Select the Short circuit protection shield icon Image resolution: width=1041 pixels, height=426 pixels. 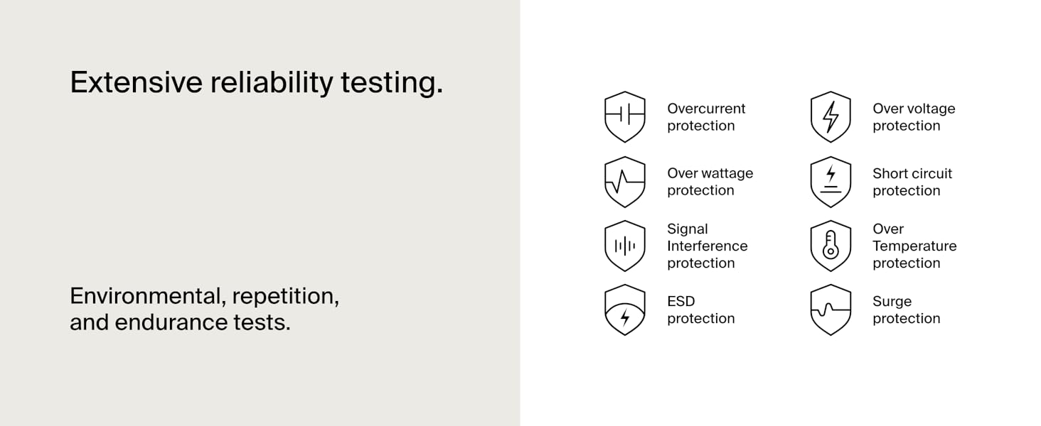pos(831,182)
